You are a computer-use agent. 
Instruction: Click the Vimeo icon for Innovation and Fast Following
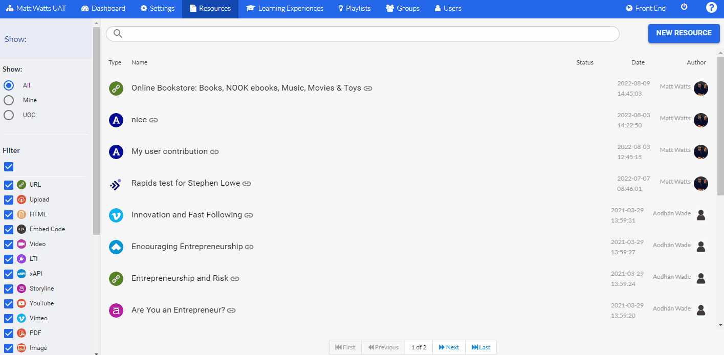(x=116, y=215)
